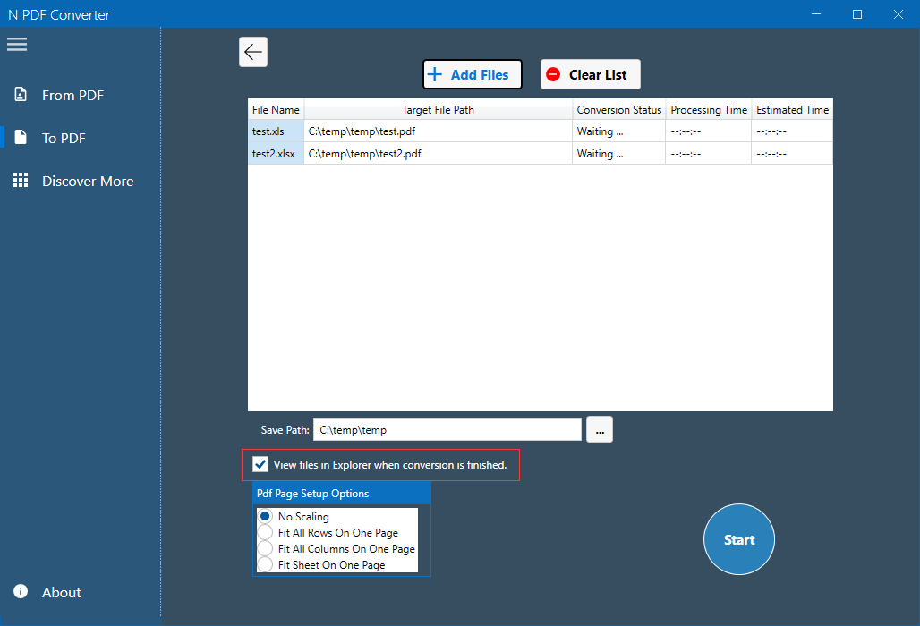This screenshot has width=920, height=626.
Task: Select the test.xls row in file list
Action: tap(276, 131)
